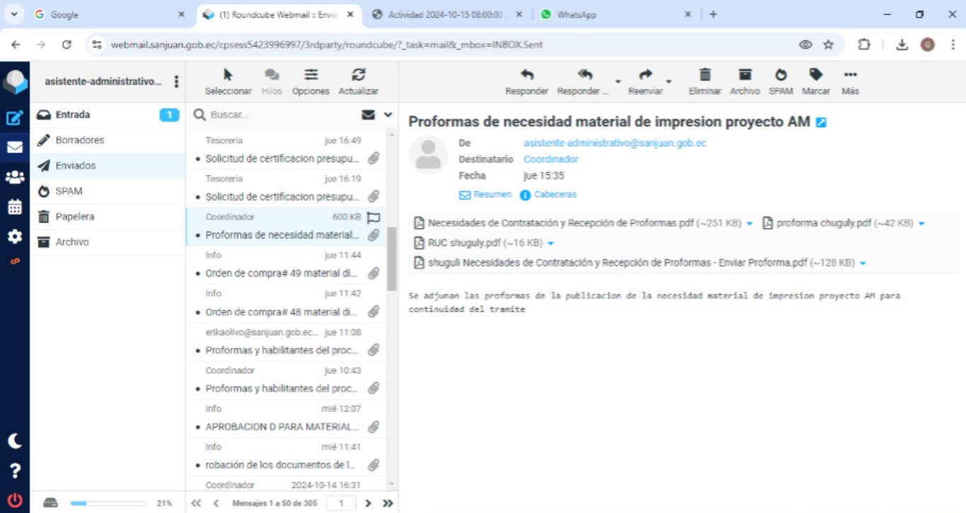Expand search options chevron next to envelope
Screen dimensions: 966x513
click(x=388, y=115)
